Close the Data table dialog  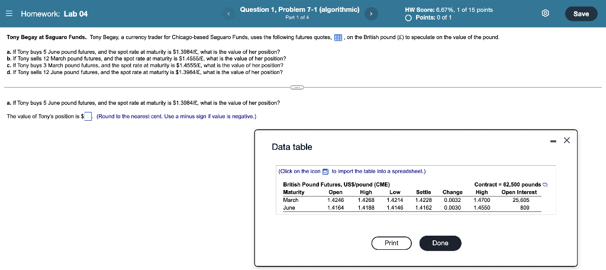coord(566,140)
